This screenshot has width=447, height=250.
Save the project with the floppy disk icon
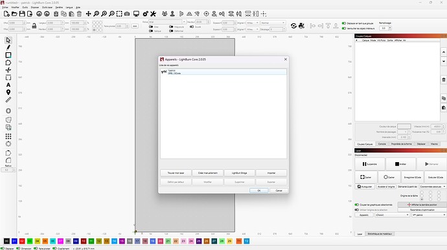(x=22, y=14)
